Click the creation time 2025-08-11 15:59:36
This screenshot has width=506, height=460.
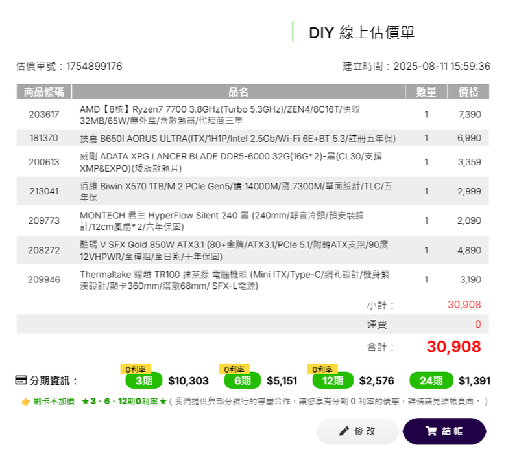(x=442, y=66)
